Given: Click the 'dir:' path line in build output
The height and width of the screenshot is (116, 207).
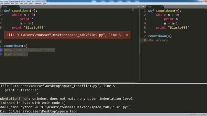Looking at the screenshot, I should (x=39, y=111).
